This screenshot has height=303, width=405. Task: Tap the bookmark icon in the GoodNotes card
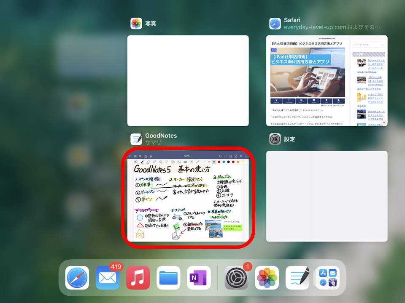231,156
